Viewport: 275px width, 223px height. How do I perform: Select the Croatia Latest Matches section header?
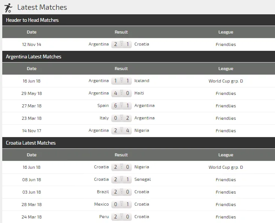(31, 143)
